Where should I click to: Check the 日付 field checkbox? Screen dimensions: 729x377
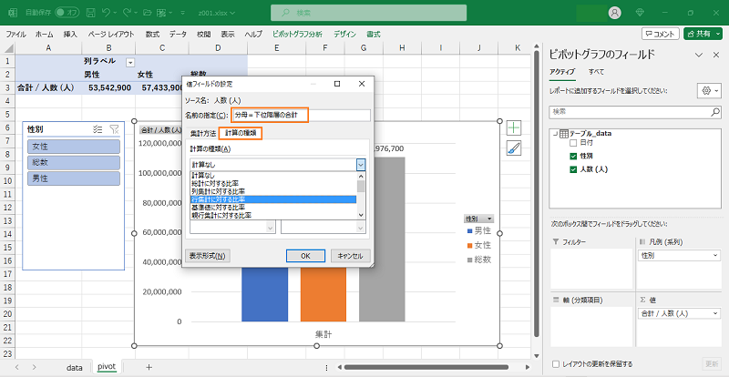[x=573, y=144]
